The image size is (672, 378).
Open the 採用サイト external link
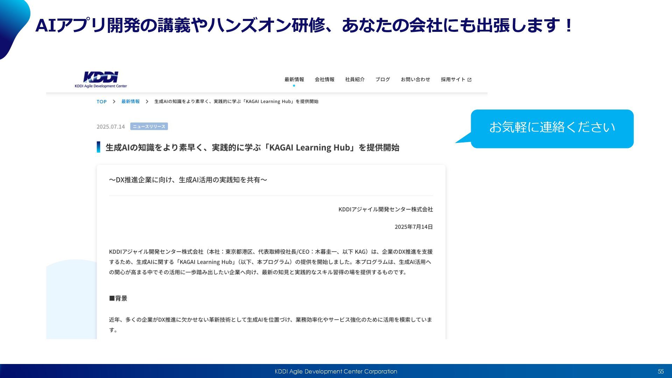(x=456, y=79)
